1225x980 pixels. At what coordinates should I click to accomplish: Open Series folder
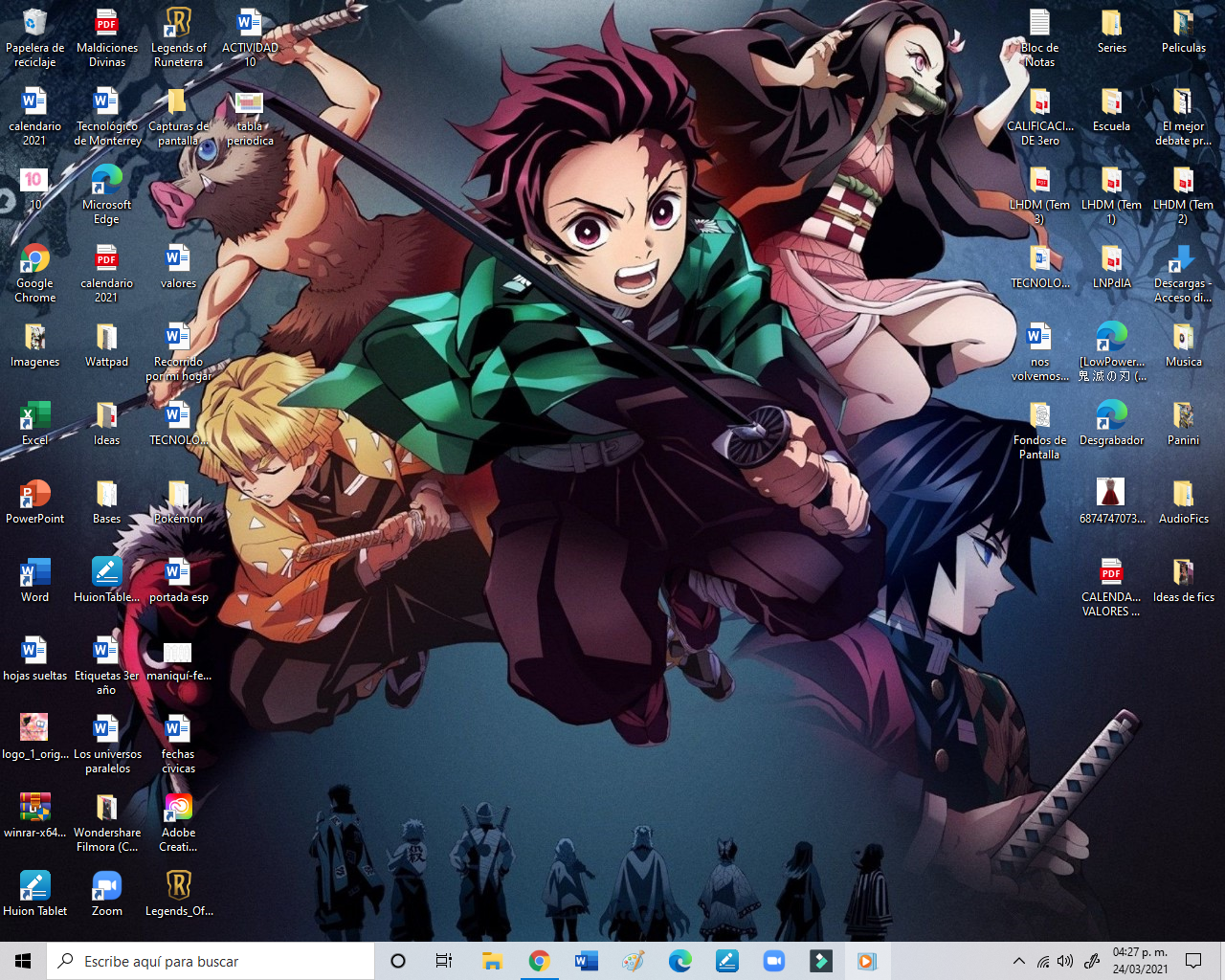coord(1111,31)
